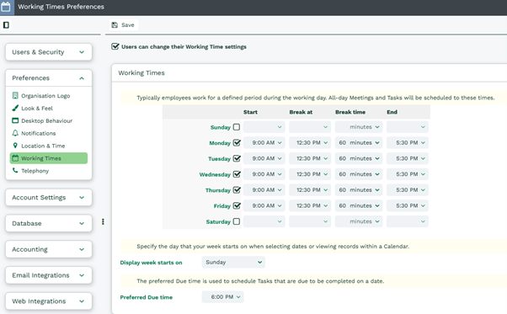This screenshot has width=507, height=314.
Task: Uncheck Users can change their Working Time settings
Action: click(x=115, y=46)
